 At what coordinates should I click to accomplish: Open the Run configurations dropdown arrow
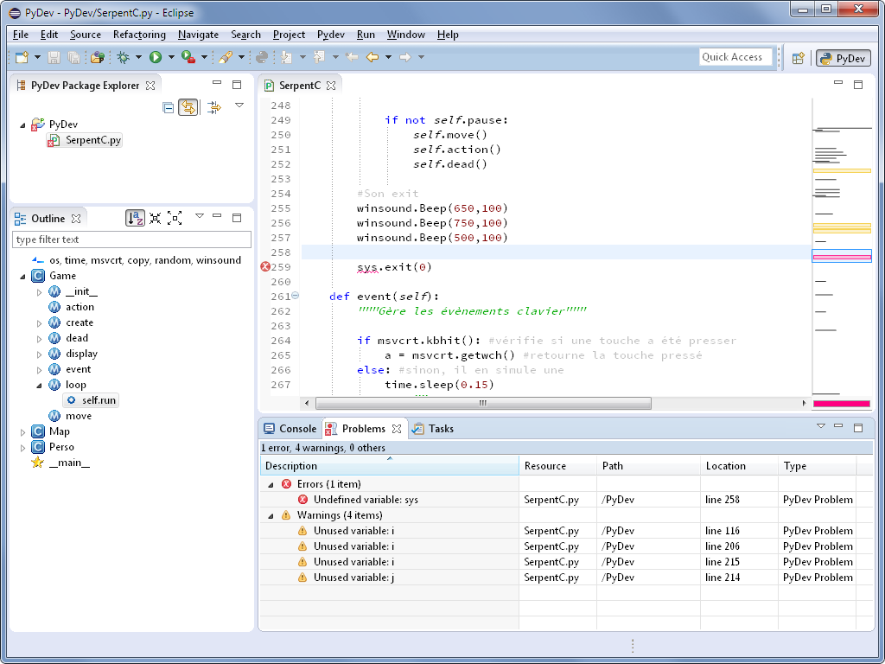(x=171, y=57)
